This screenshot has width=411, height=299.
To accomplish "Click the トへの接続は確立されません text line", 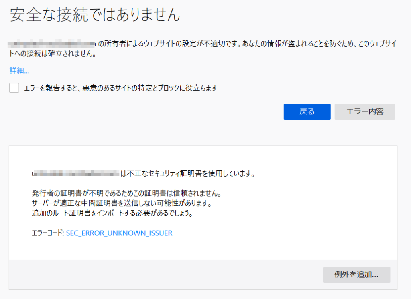I will [x=52, y=54].
